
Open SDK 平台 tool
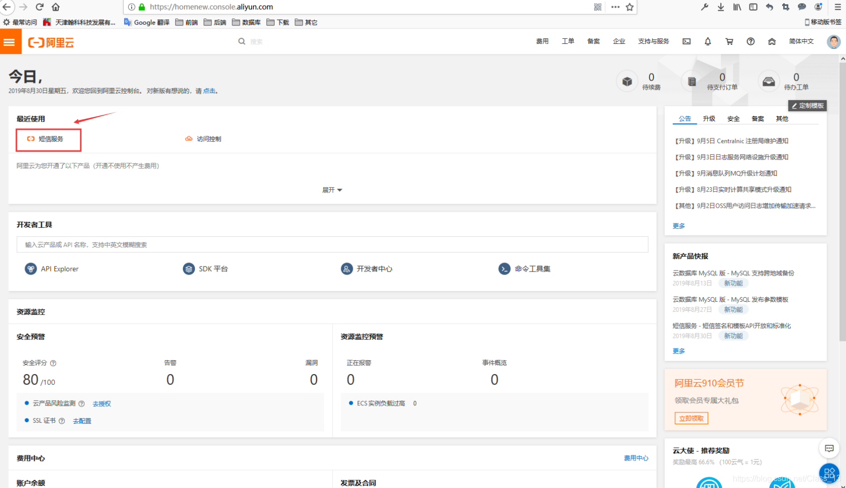click(205, 269)
